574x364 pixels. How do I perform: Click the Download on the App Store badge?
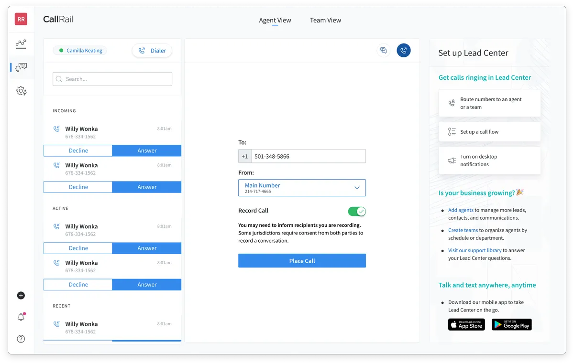click(x=466, y=325)
